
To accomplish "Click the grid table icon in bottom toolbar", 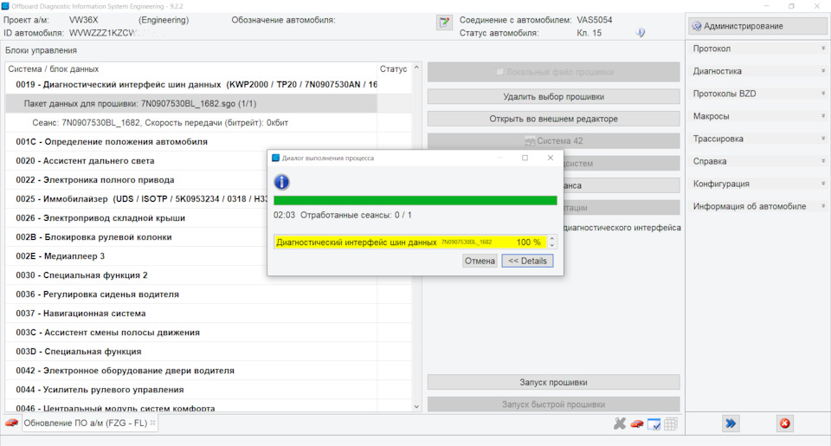I will [x=671, y=423].
